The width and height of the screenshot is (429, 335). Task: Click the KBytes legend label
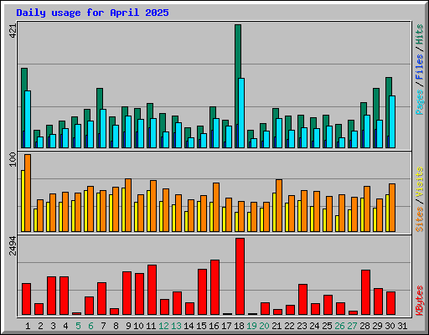tap(419, 301)
